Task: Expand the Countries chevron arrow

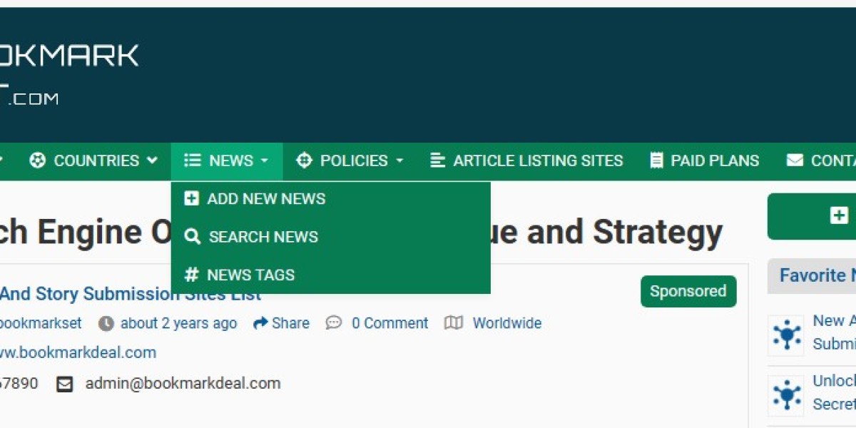Action: [x=152, y=160]
